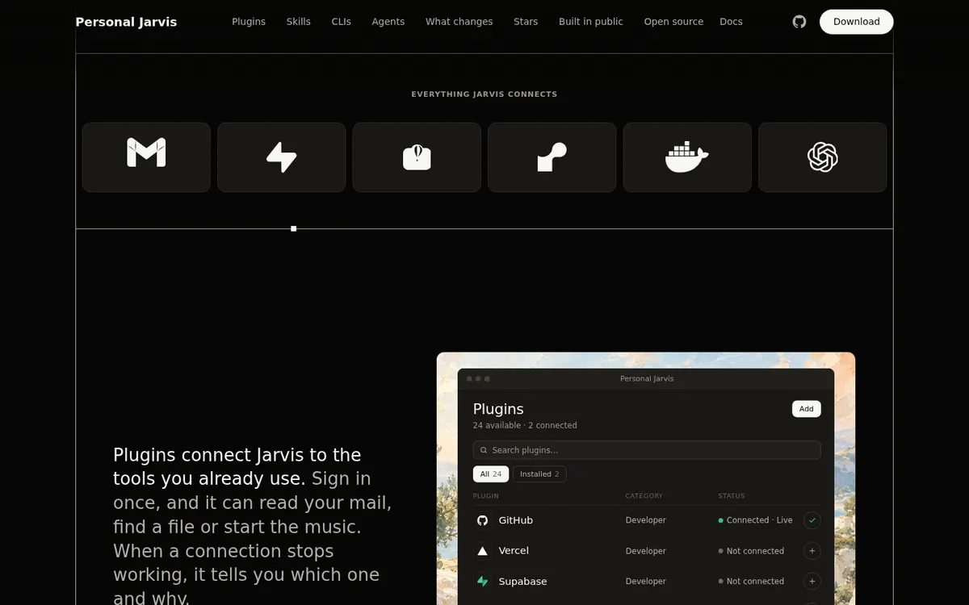Click the GitHub plugin name

(x=516, y=520)
